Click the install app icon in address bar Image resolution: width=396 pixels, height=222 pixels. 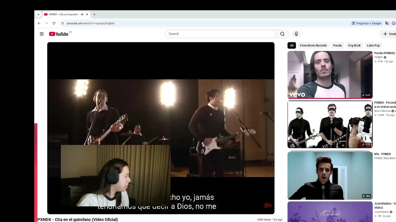pyautogui.click(x=394, y=23)
